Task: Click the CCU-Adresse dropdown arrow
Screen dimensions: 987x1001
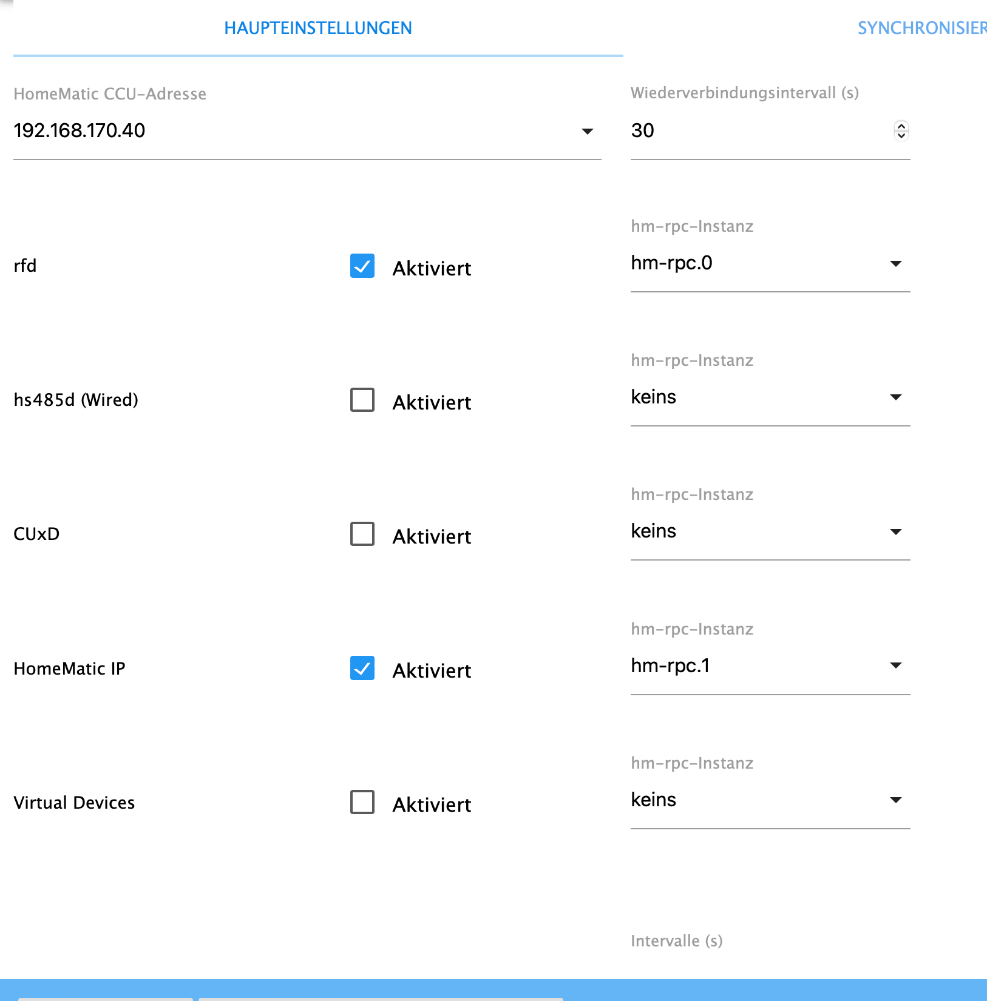Action: coord(587,131)
